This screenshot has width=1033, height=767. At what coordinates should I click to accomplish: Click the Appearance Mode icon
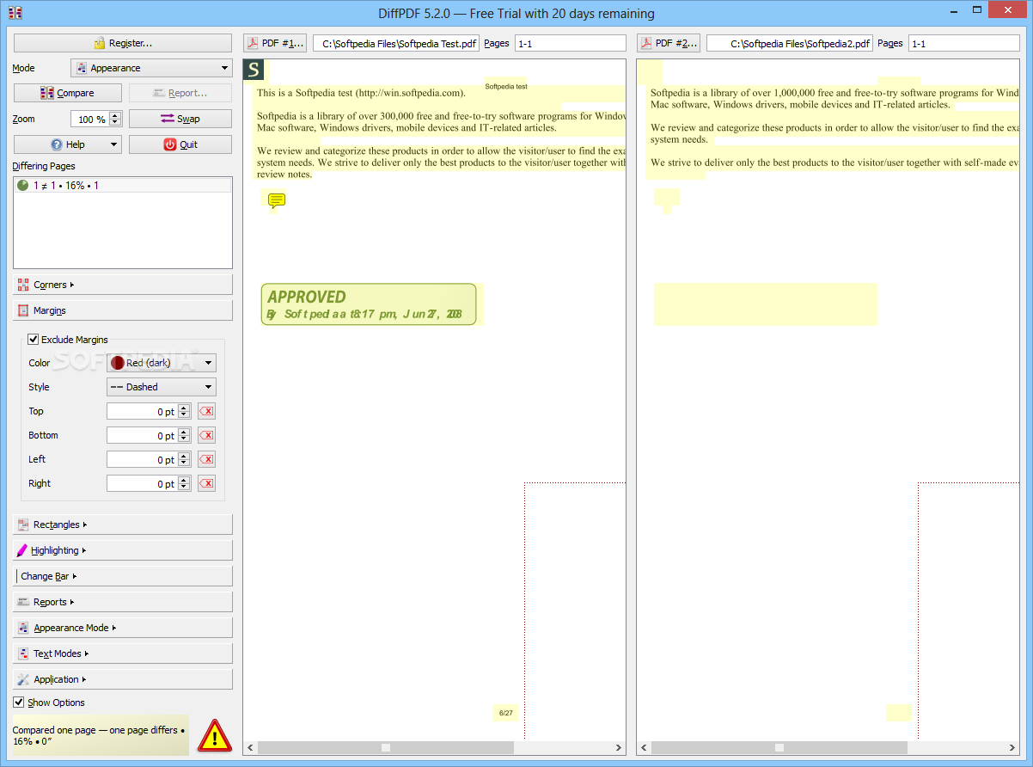click(23, 628)
